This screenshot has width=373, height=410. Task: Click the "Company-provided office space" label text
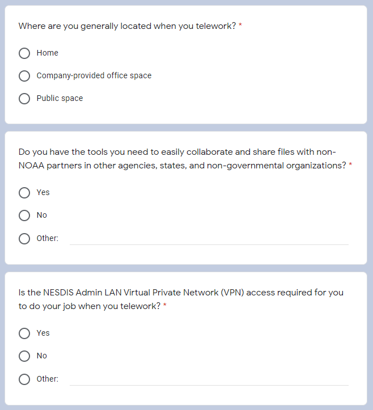coord(94,75)
